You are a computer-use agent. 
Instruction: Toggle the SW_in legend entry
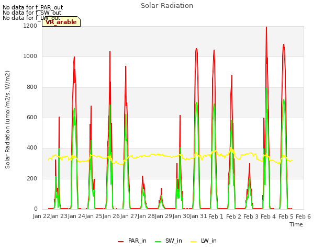[169, 241]
